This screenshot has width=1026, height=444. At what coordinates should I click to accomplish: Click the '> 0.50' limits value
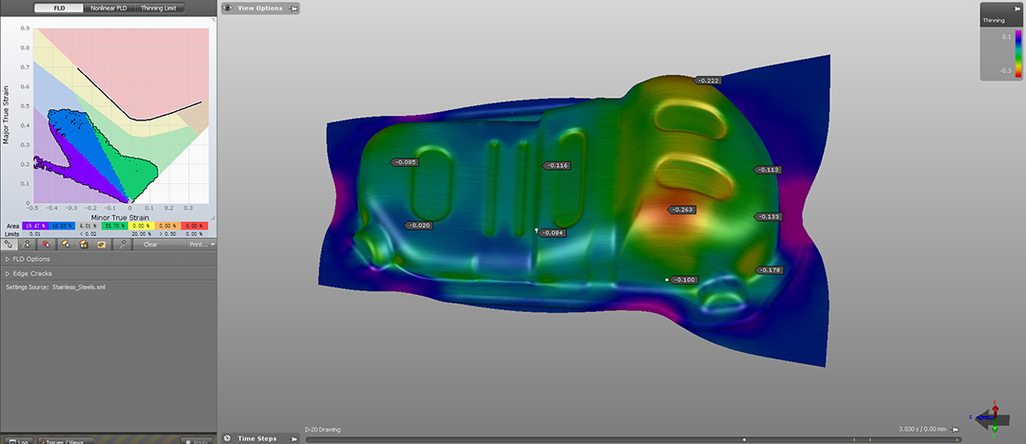pos(166,233)
